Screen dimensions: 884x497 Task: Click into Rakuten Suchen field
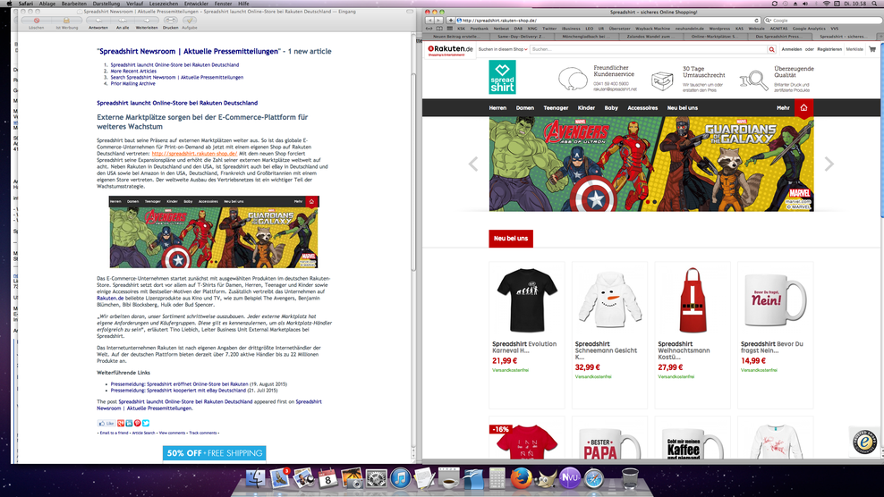[648, 49]
